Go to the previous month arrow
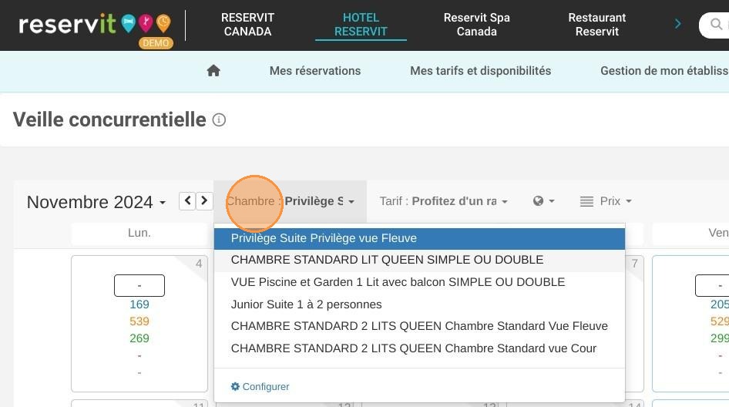Screen dimensions: 729x407 click(x=187, y=201)
